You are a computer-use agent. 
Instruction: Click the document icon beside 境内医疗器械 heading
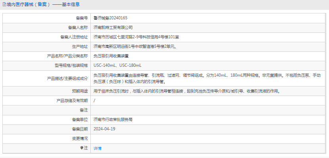click(x=4, y=4)
